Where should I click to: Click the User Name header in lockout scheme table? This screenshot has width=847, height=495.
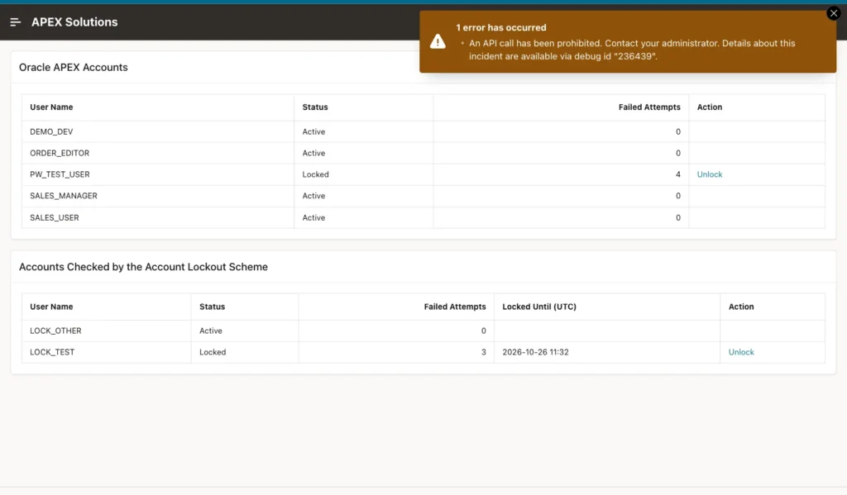click(51, 307)
